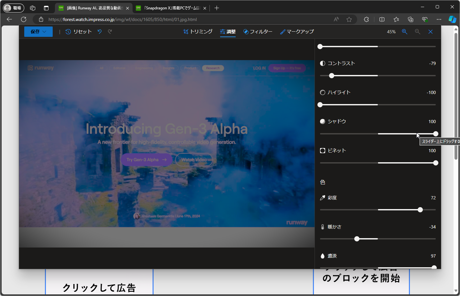Open the Copilot sidebar icon
Image resolution: width=460 pixels, height=296 pixels.
pos(453,19)
